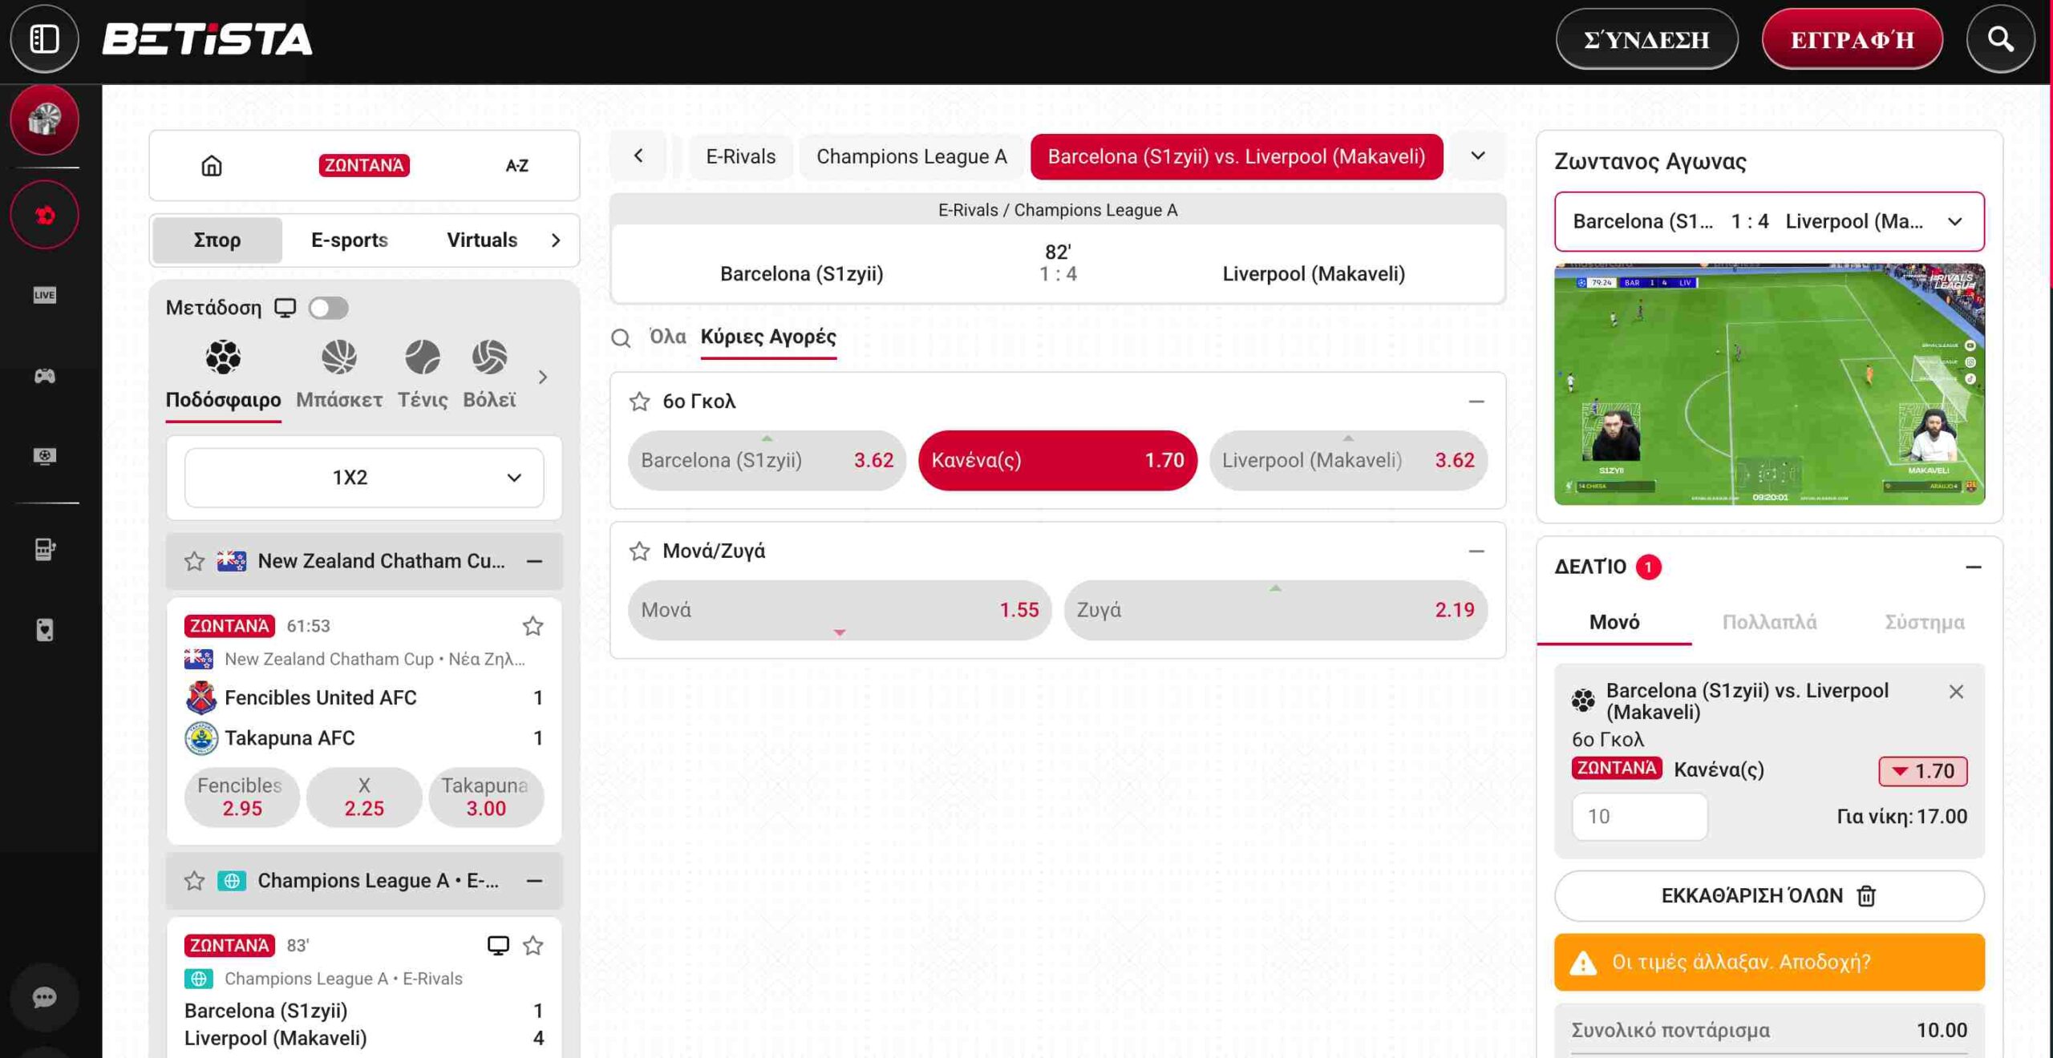Open the virtual sports monitor icon in sidebar
The image size is (2053, 1058).
(44, 455)
